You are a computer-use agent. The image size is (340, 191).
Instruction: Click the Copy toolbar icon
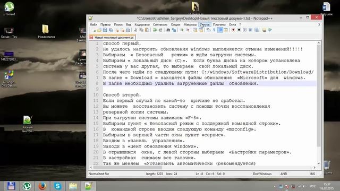[141, 30]
